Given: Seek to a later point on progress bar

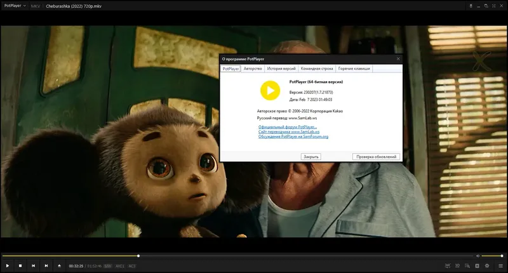Looking at the screenshot, I should pyautogui.click(x=305, y=256).
